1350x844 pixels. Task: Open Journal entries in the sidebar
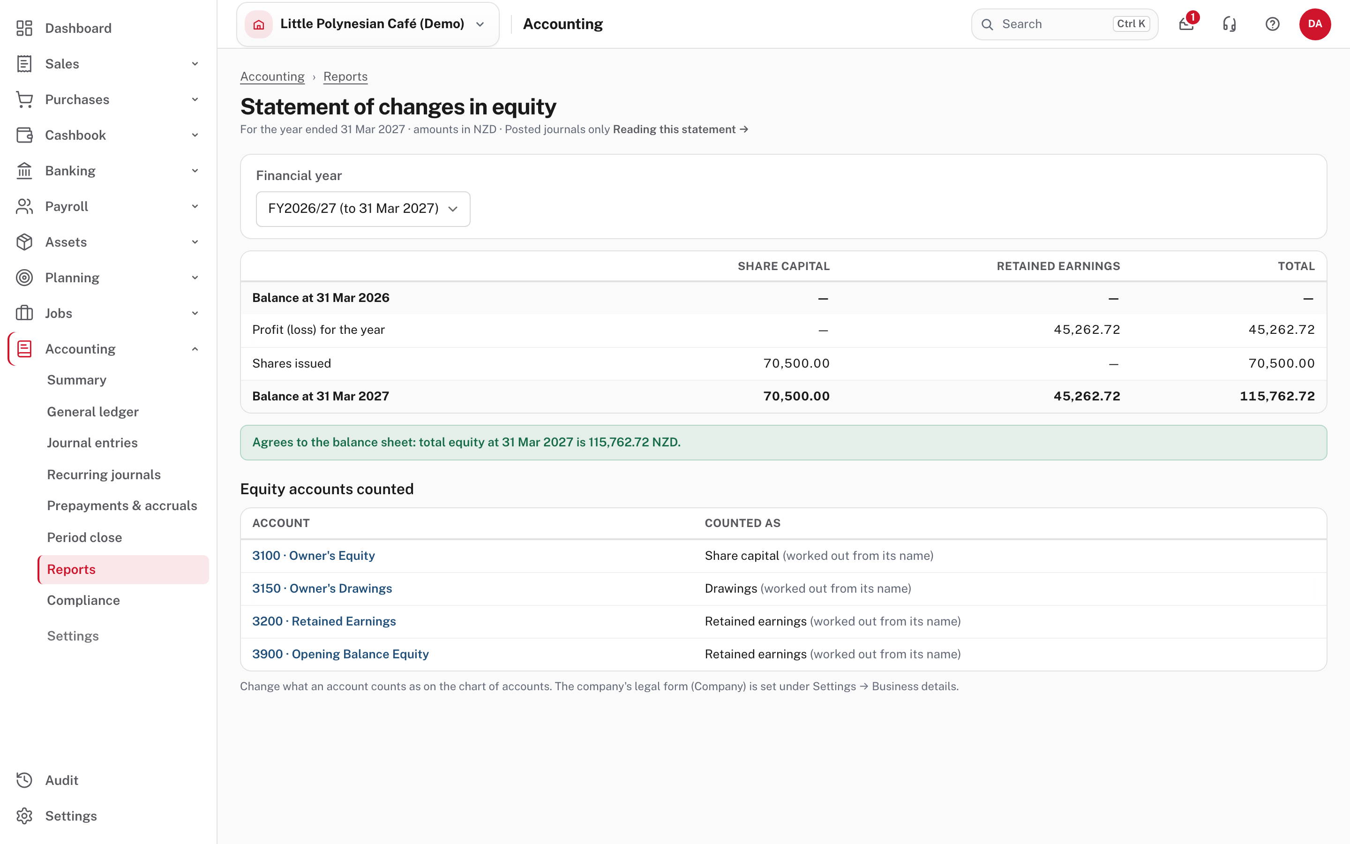click(x=92, y=443)
